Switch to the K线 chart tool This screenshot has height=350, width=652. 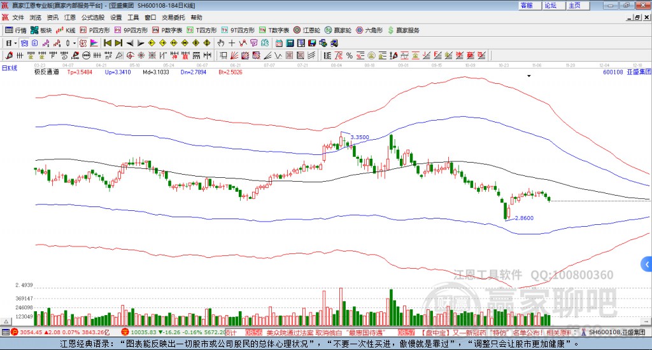pyautogui.click(x=66, y=30)
